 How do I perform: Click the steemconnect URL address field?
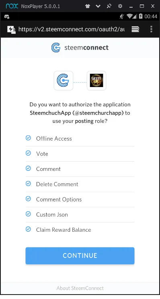pos(71,29)
